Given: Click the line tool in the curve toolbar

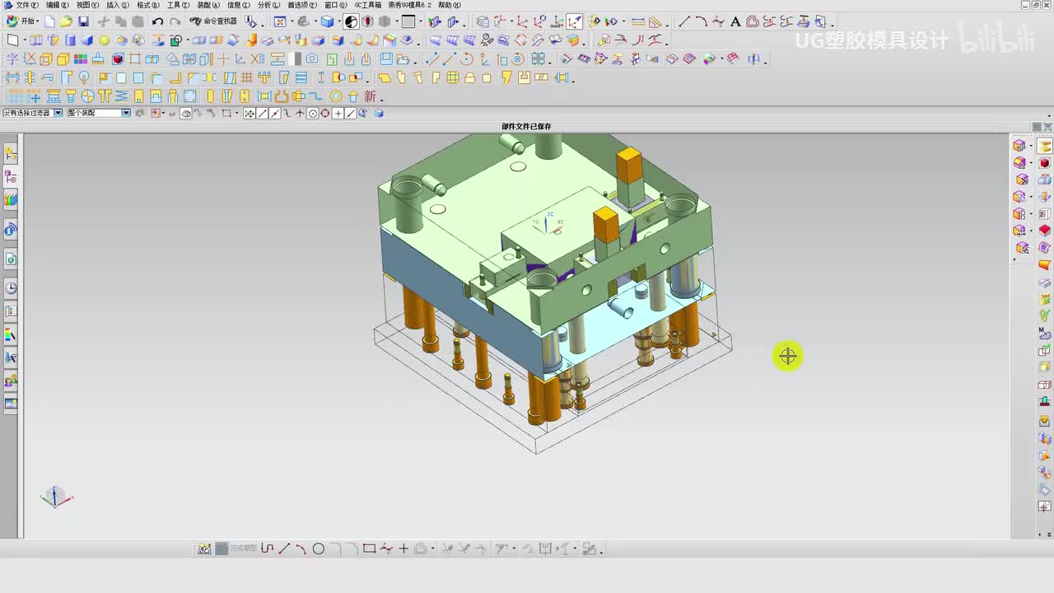Looking at the screenshot, I should [x=684, y=21].
